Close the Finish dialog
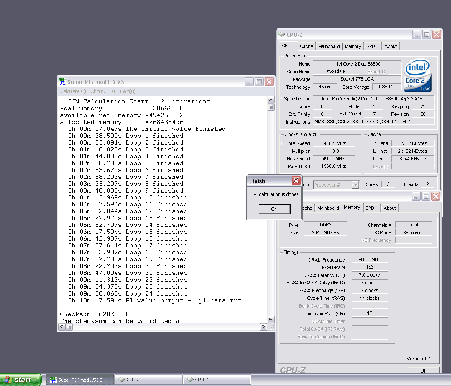 296,181
